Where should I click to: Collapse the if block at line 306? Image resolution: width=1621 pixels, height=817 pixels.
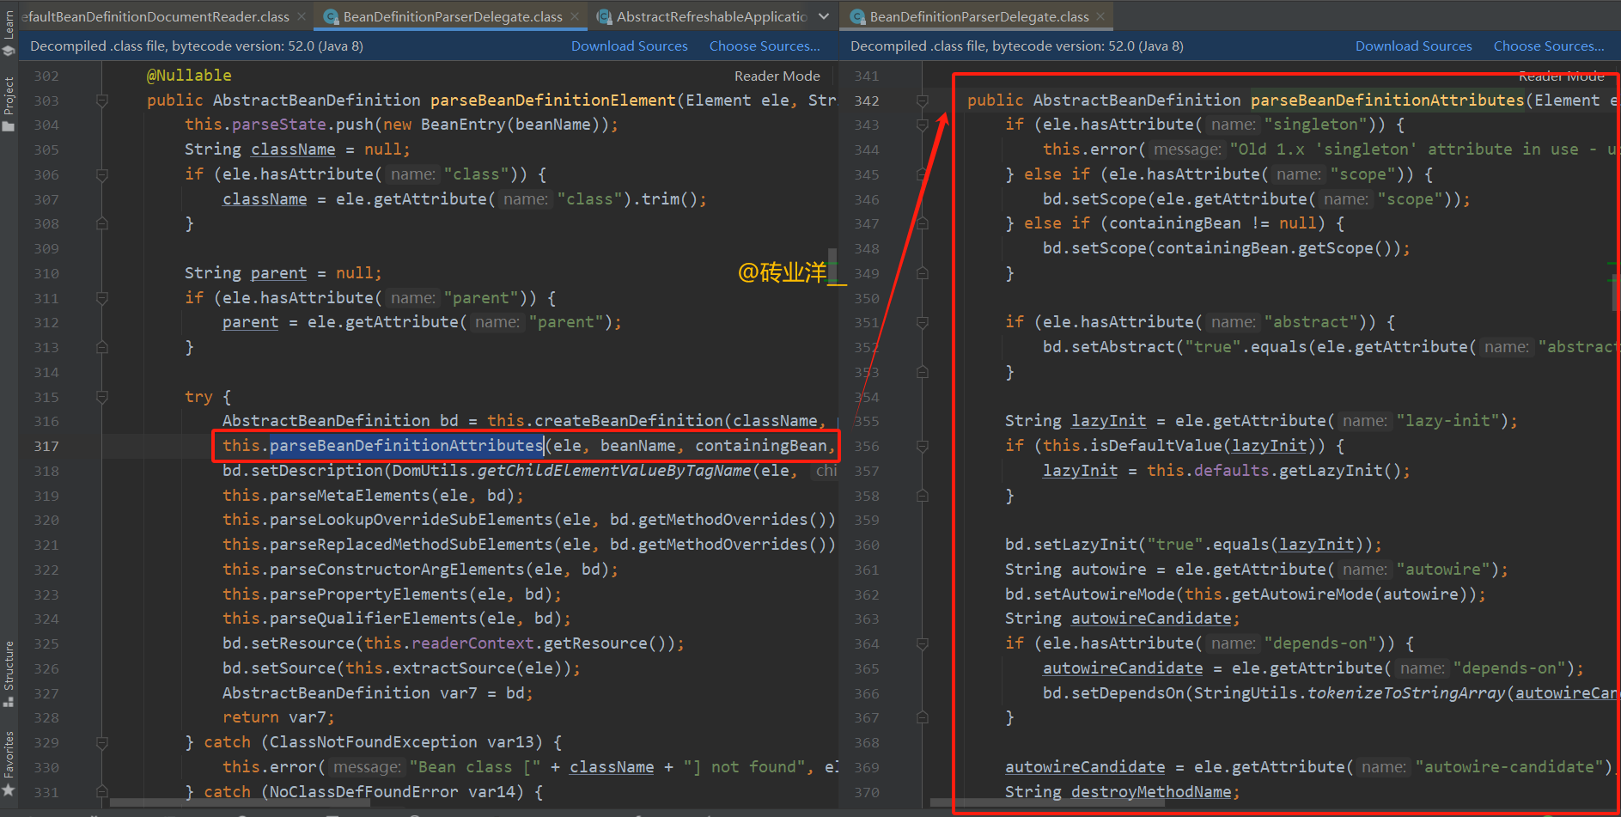[x=102, y=174]
